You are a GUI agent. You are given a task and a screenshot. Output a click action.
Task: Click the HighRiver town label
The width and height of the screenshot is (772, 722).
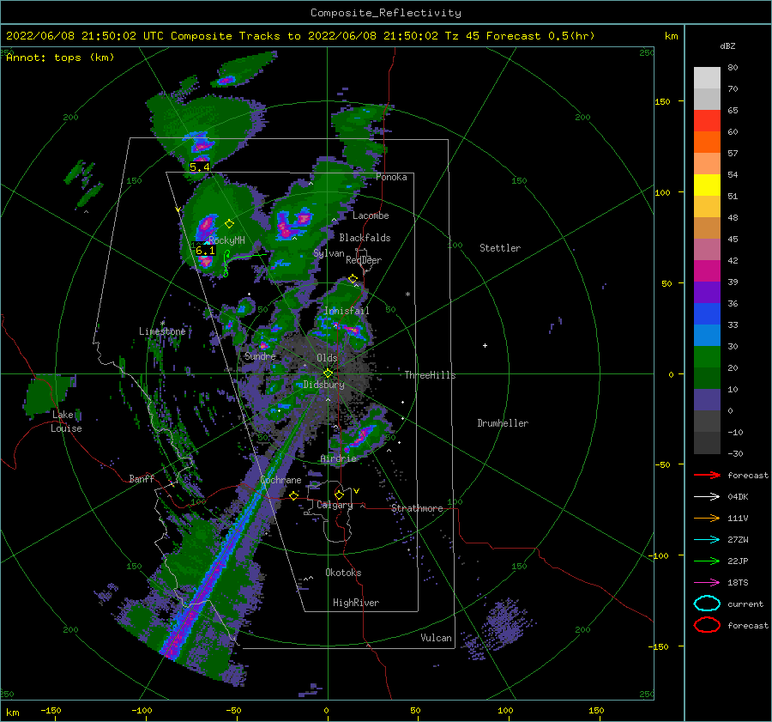point(356,603)
